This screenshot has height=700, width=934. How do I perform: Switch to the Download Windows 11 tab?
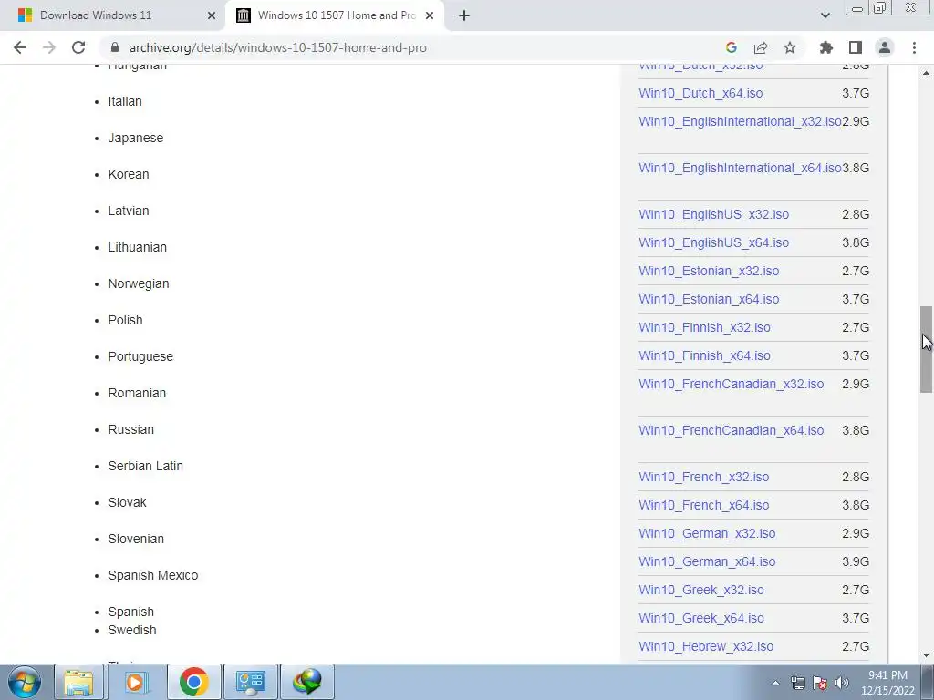112,15
